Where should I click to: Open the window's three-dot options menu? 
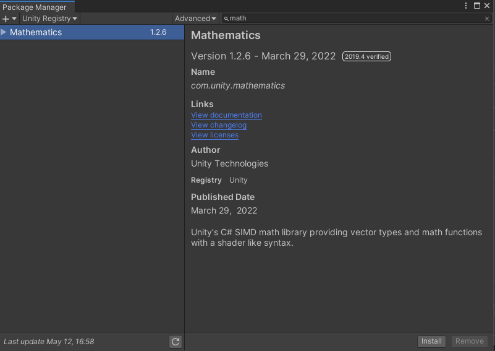point(466,6)
